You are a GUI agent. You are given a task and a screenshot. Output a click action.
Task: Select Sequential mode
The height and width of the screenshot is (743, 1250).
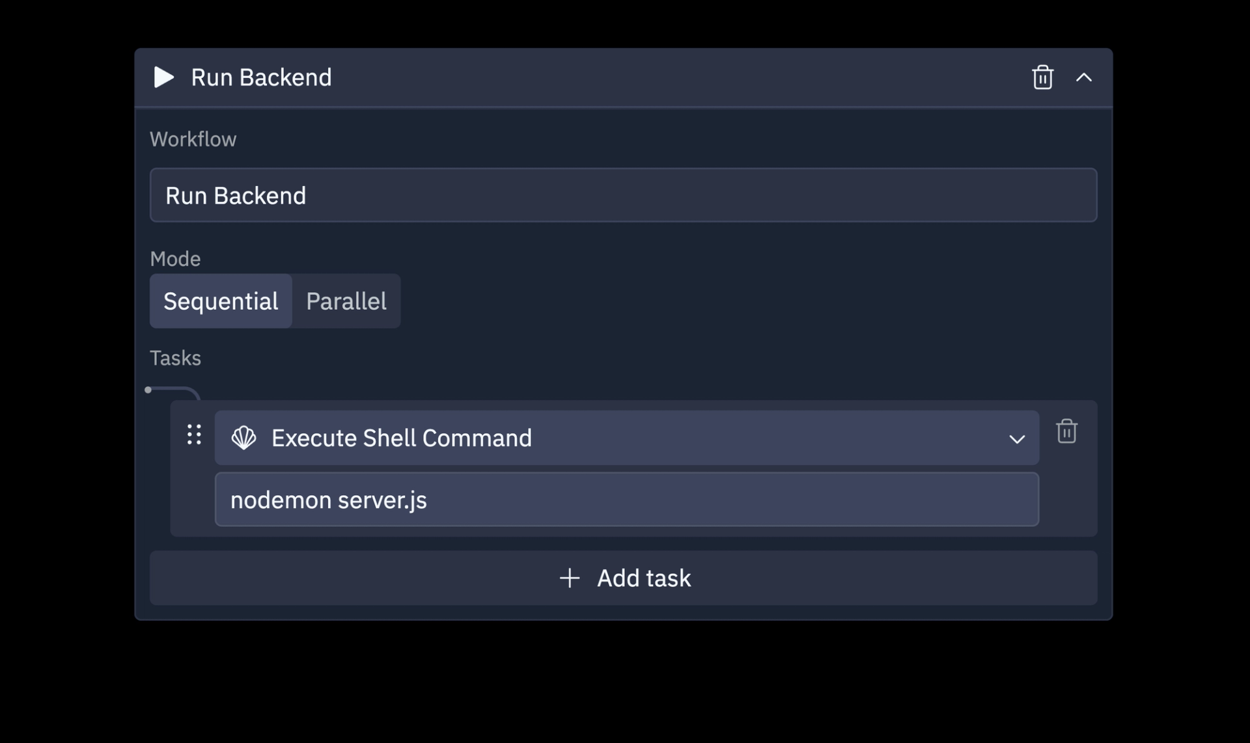(221, 301)
